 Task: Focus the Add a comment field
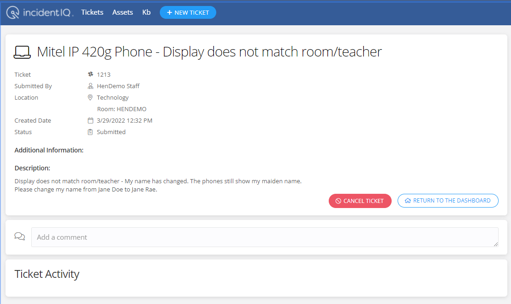264,237
